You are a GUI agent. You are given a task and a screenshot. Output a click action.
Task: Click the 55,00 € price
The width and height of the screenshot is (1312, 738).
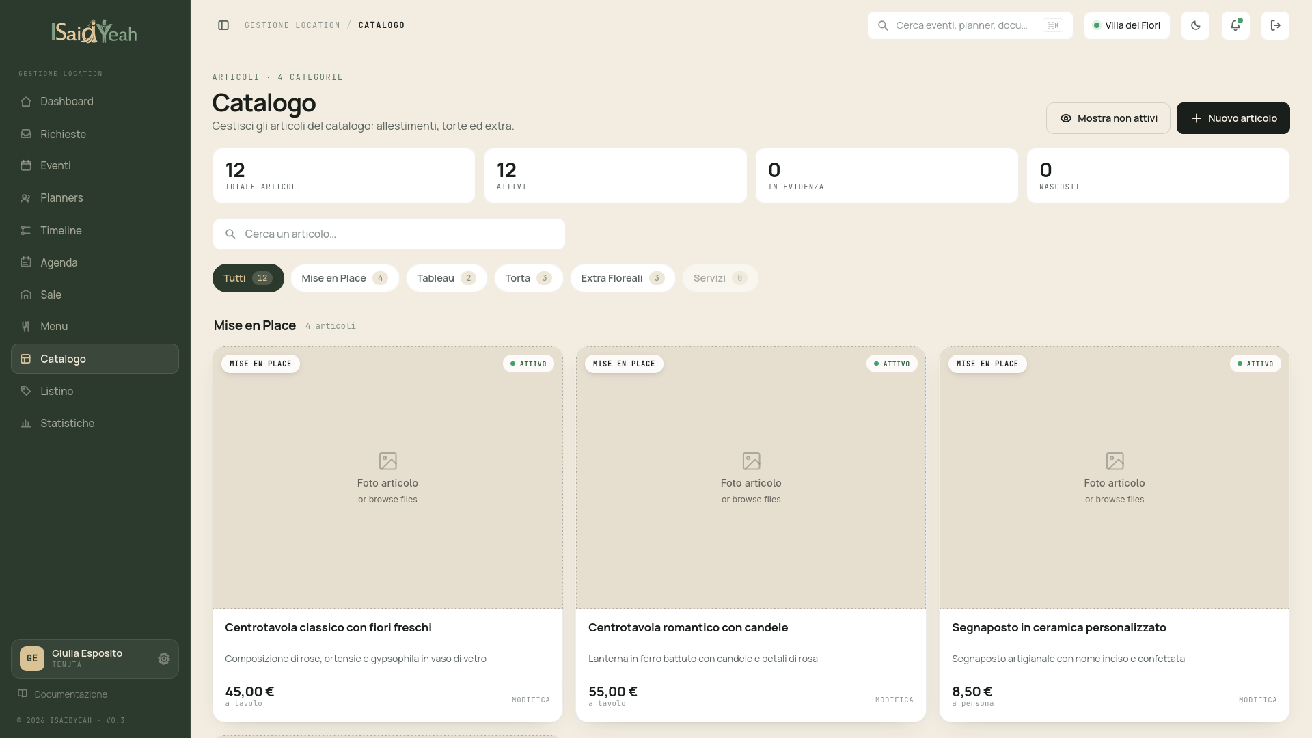[x=613, y=692]
